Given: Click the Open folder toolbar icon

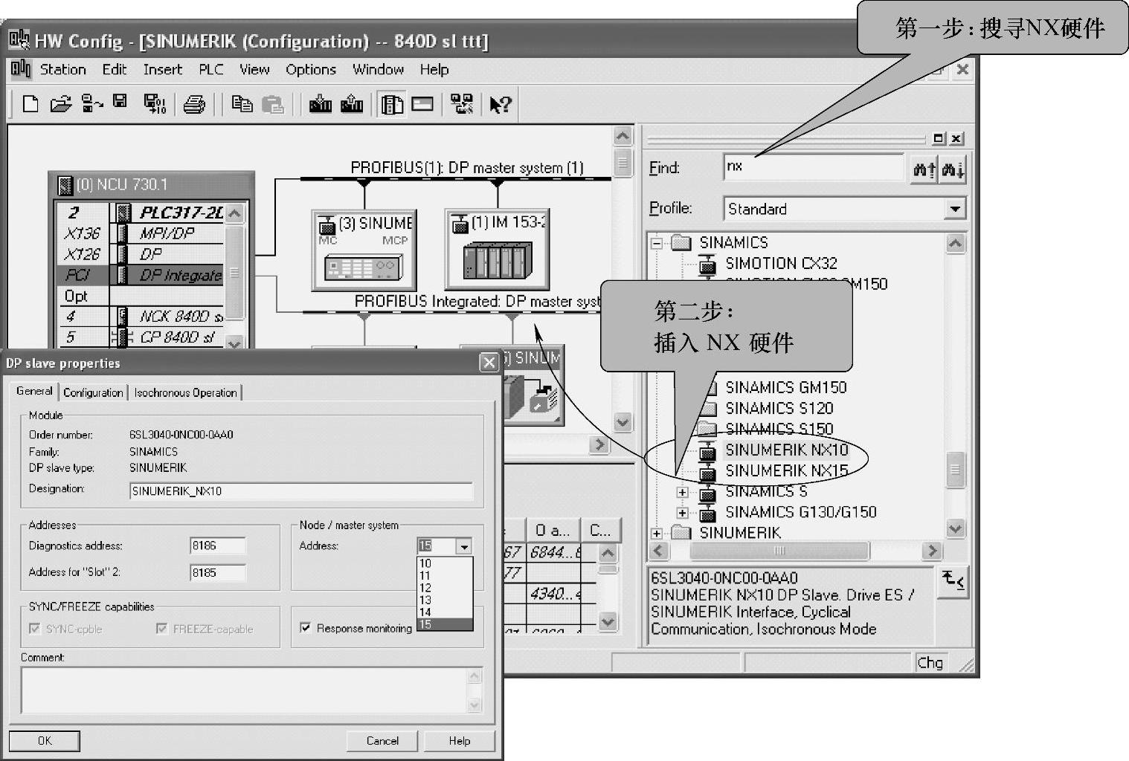Looking at the screenshot, I should (x=60, y=104).
